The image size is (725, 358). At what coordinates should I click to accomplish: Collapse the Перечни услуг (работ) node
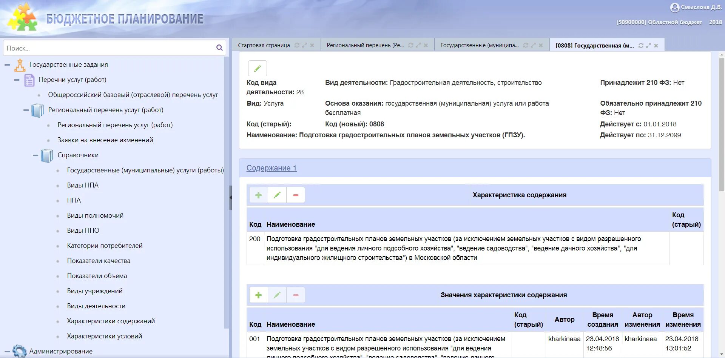[17, 80]
